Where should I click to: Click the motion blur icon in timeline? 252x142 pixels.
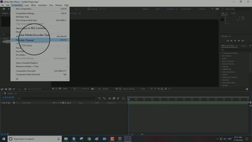click(x=118, y=98)
